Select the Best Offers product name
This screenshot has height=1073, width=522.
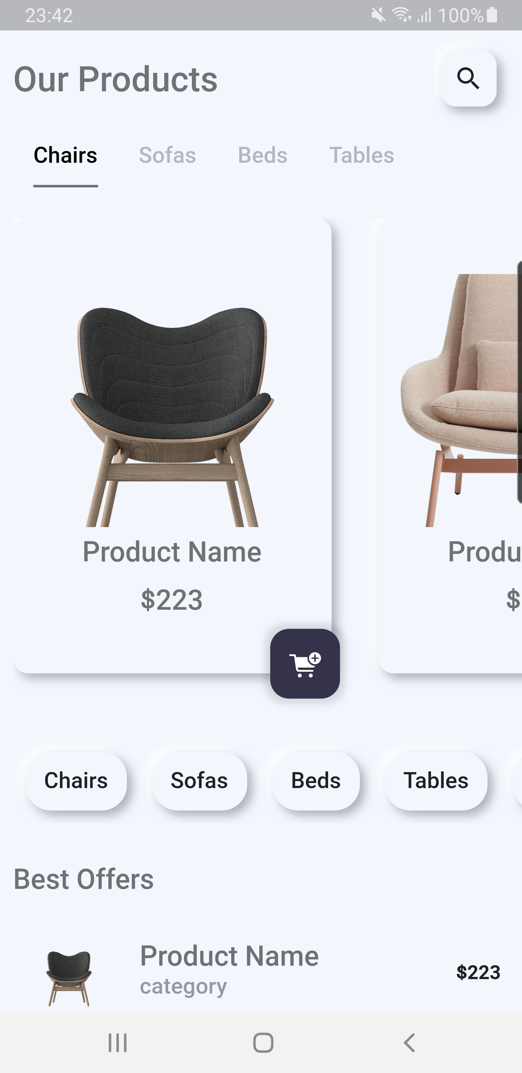click(x=229, y=956)
